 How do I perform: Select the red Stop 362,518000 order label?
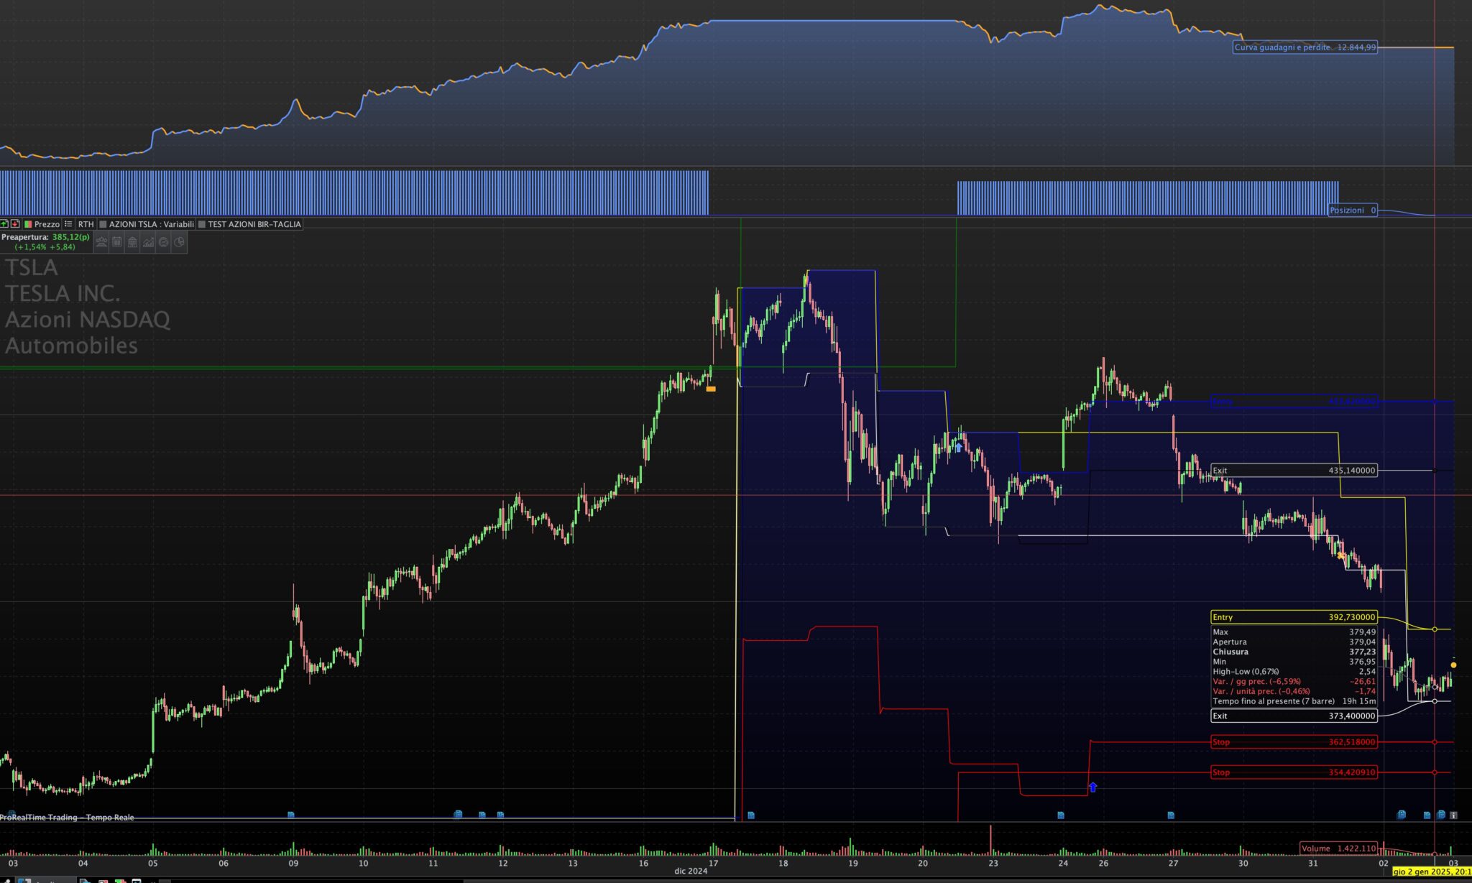(x=1294, y=742)
